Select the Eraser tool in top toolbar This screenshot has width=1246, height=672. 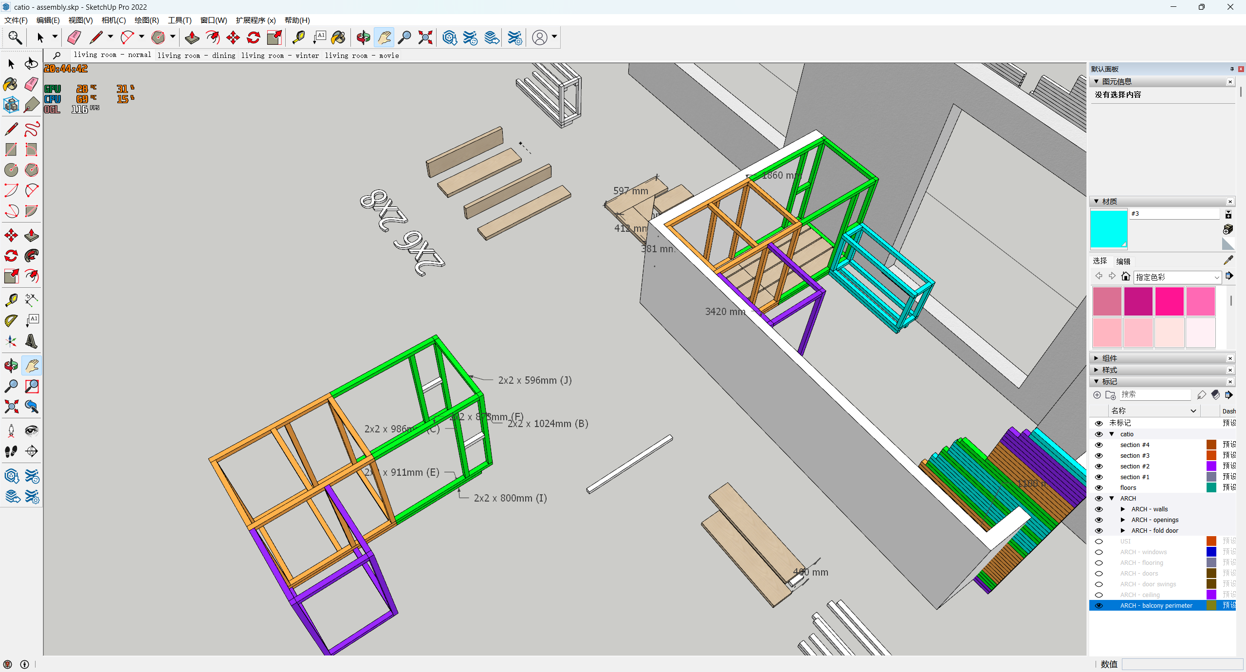(74, 37)
